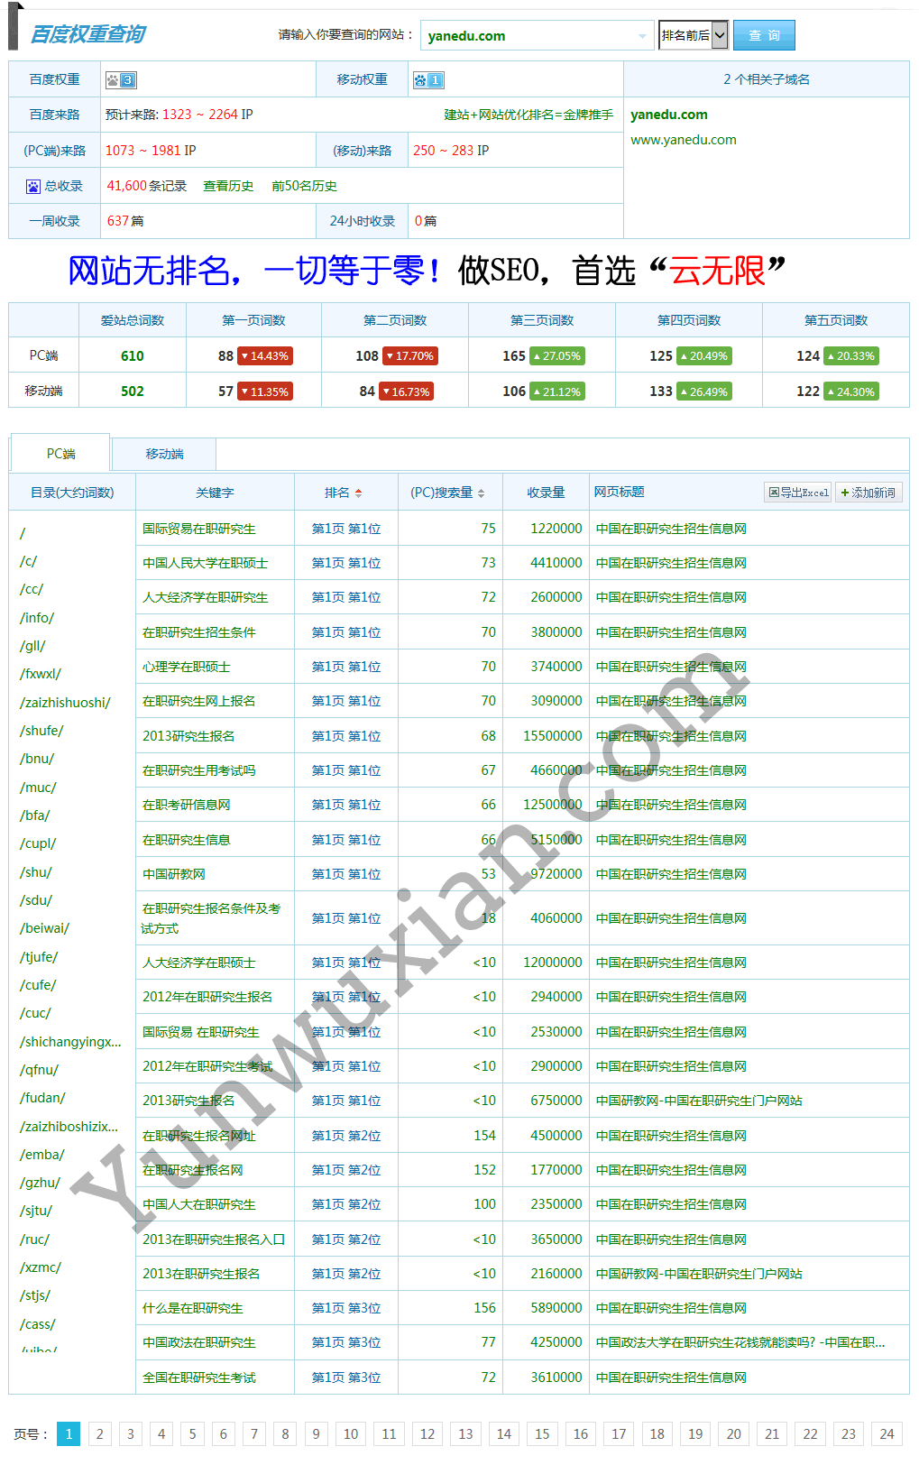Viewport: 919px width, 1465px height.
Task: Open the /shufe/ directory entry
Action: tap(41, 731)
